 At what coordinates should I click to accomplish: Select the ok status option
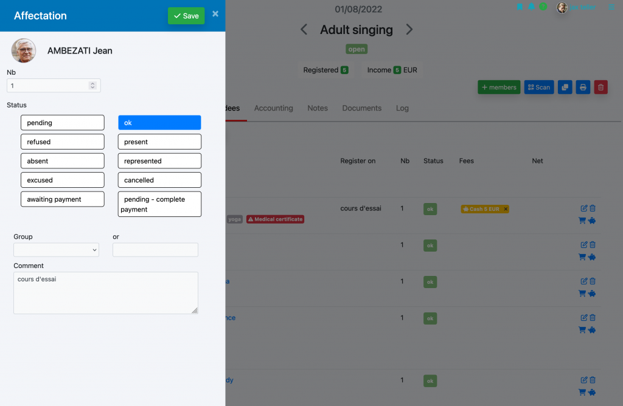(x=159, y=123)
